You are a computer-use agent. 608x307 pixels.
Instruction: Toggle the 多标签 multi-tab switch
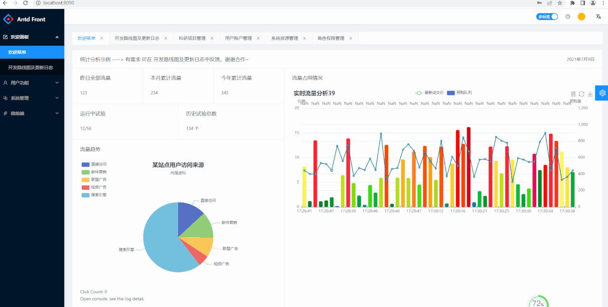click(547, 17)
